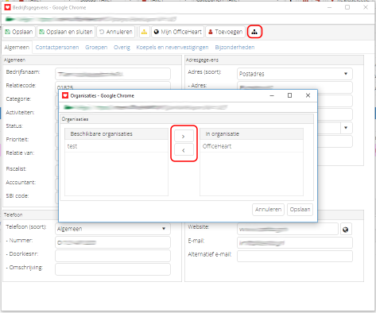
Task: Switch to the Overig tab
Action: click(x=122, y=48)
